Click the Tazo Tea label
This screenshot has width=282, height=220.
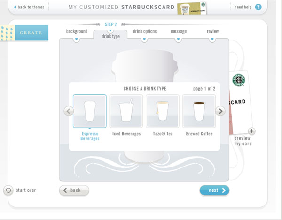click(163, 134)
